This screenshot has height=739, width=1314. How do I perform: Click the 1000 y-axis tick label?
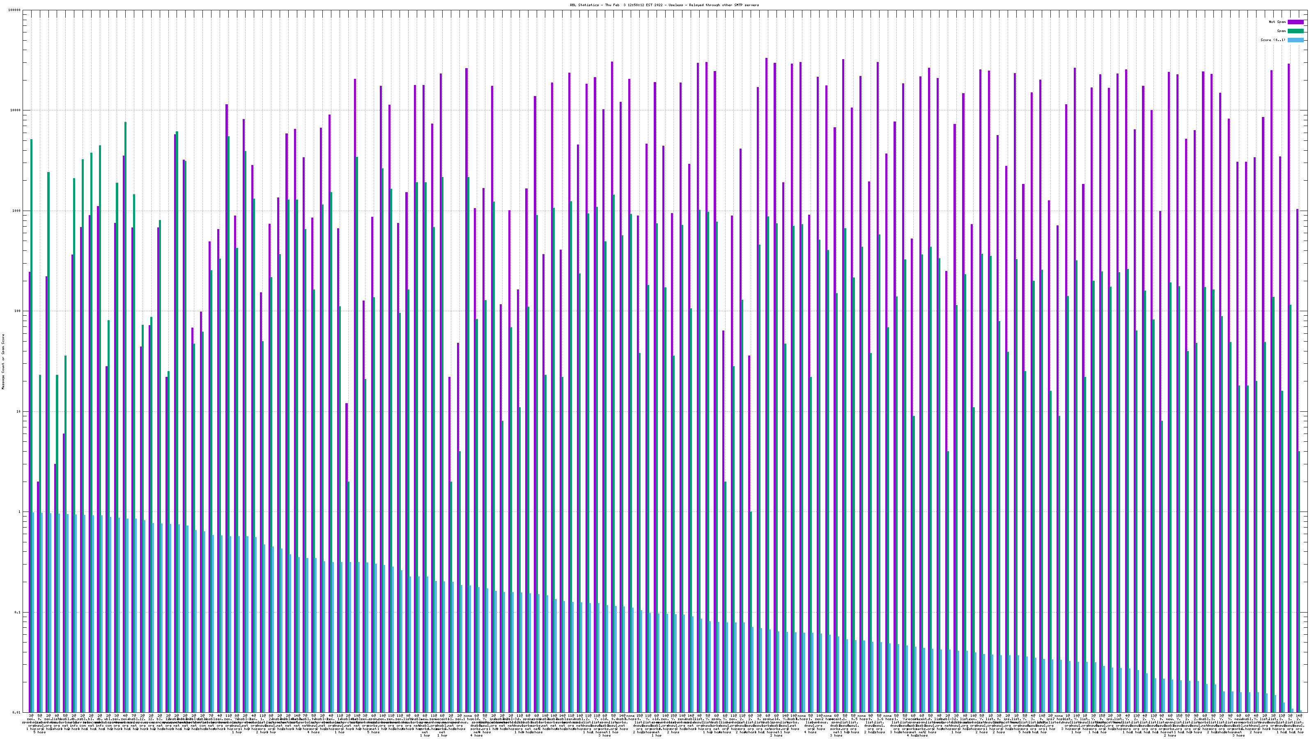pos(17,211)
